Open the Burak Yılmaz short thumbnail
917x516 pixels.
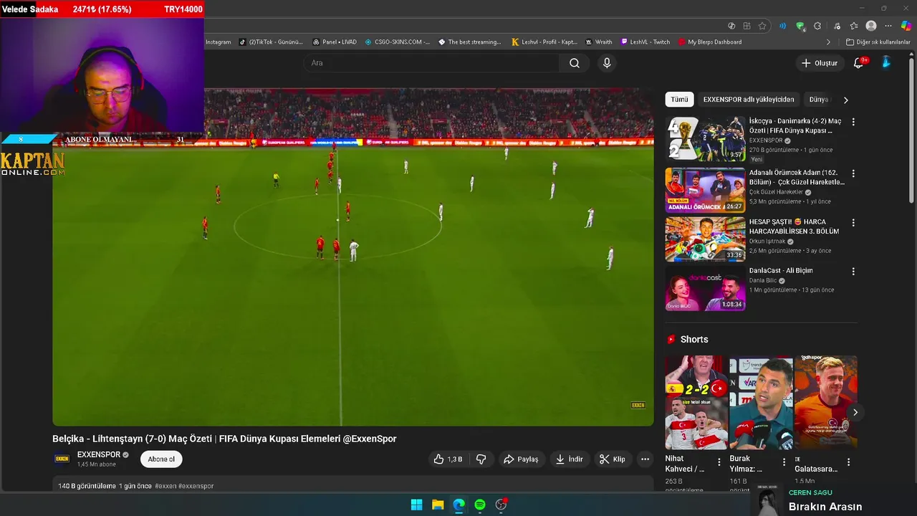click(x=761, y=403)
